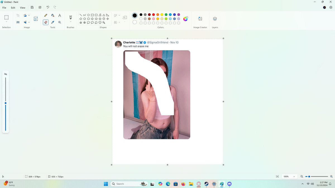335x188 pixels.
Task: Select the Magnifier tool
Action: coord(60,22)
